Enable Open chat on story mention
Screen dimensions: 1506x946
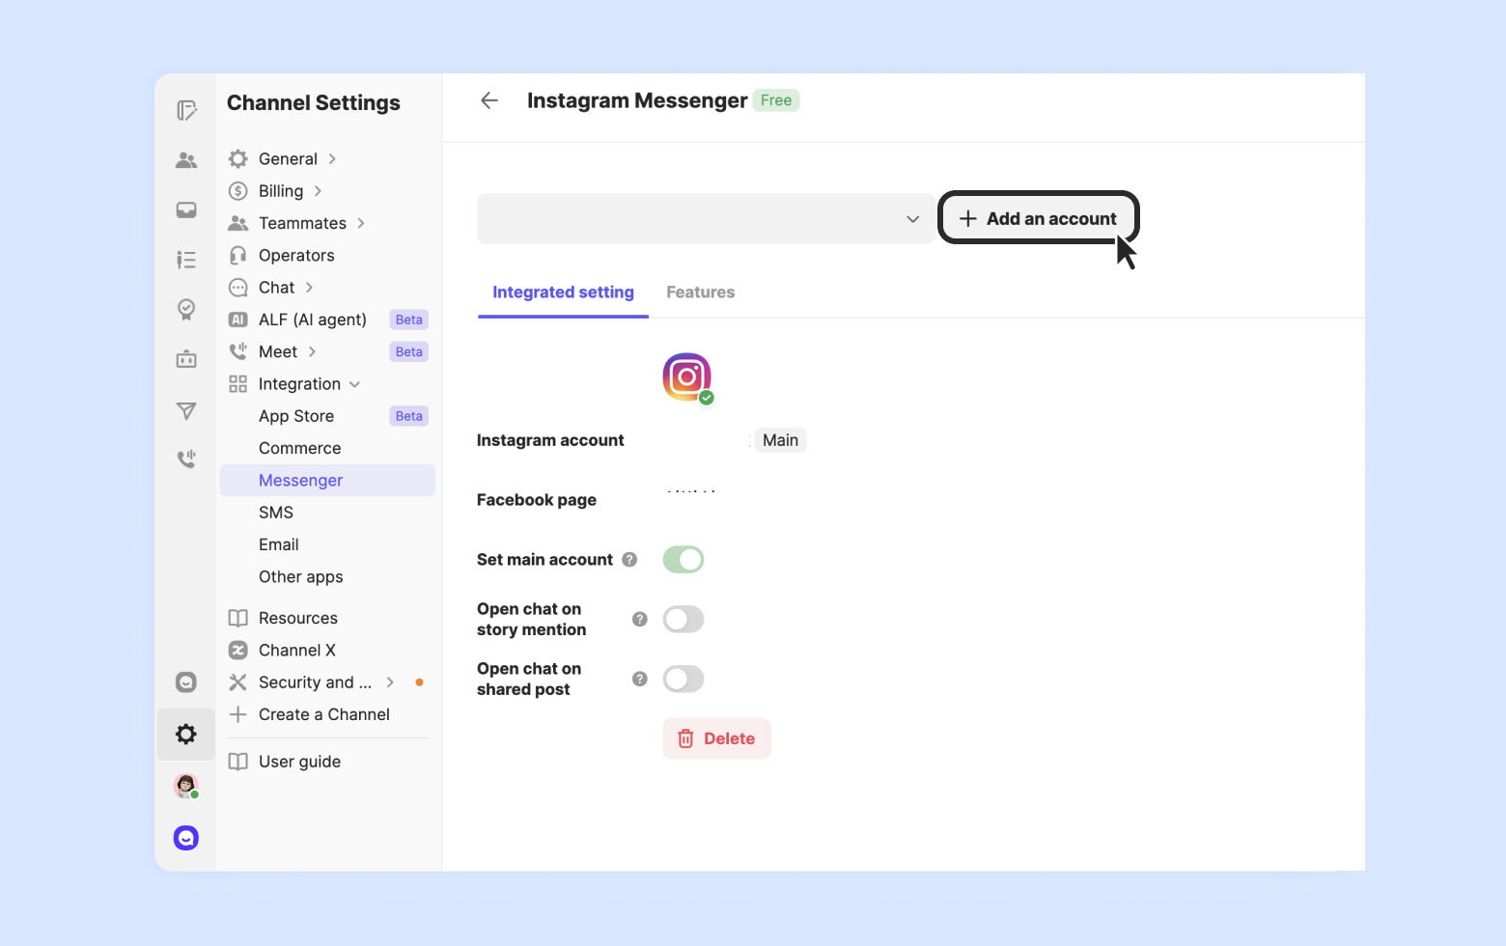coord(683,620)
